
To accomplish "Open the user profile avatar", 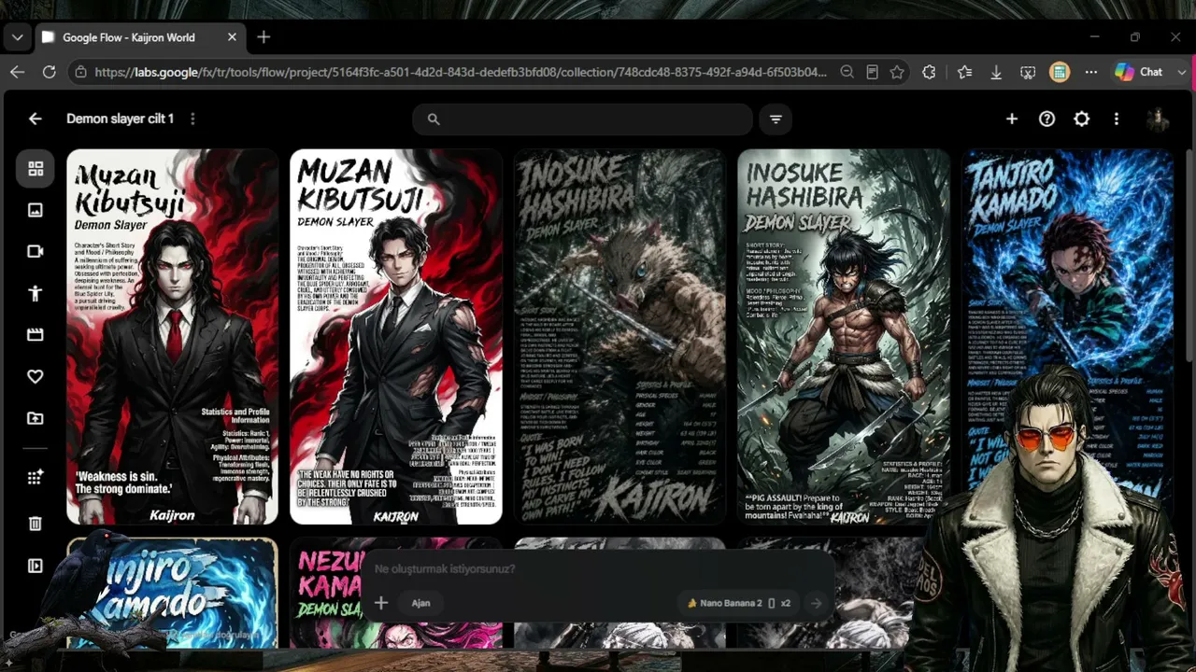I will point(1158,119).
